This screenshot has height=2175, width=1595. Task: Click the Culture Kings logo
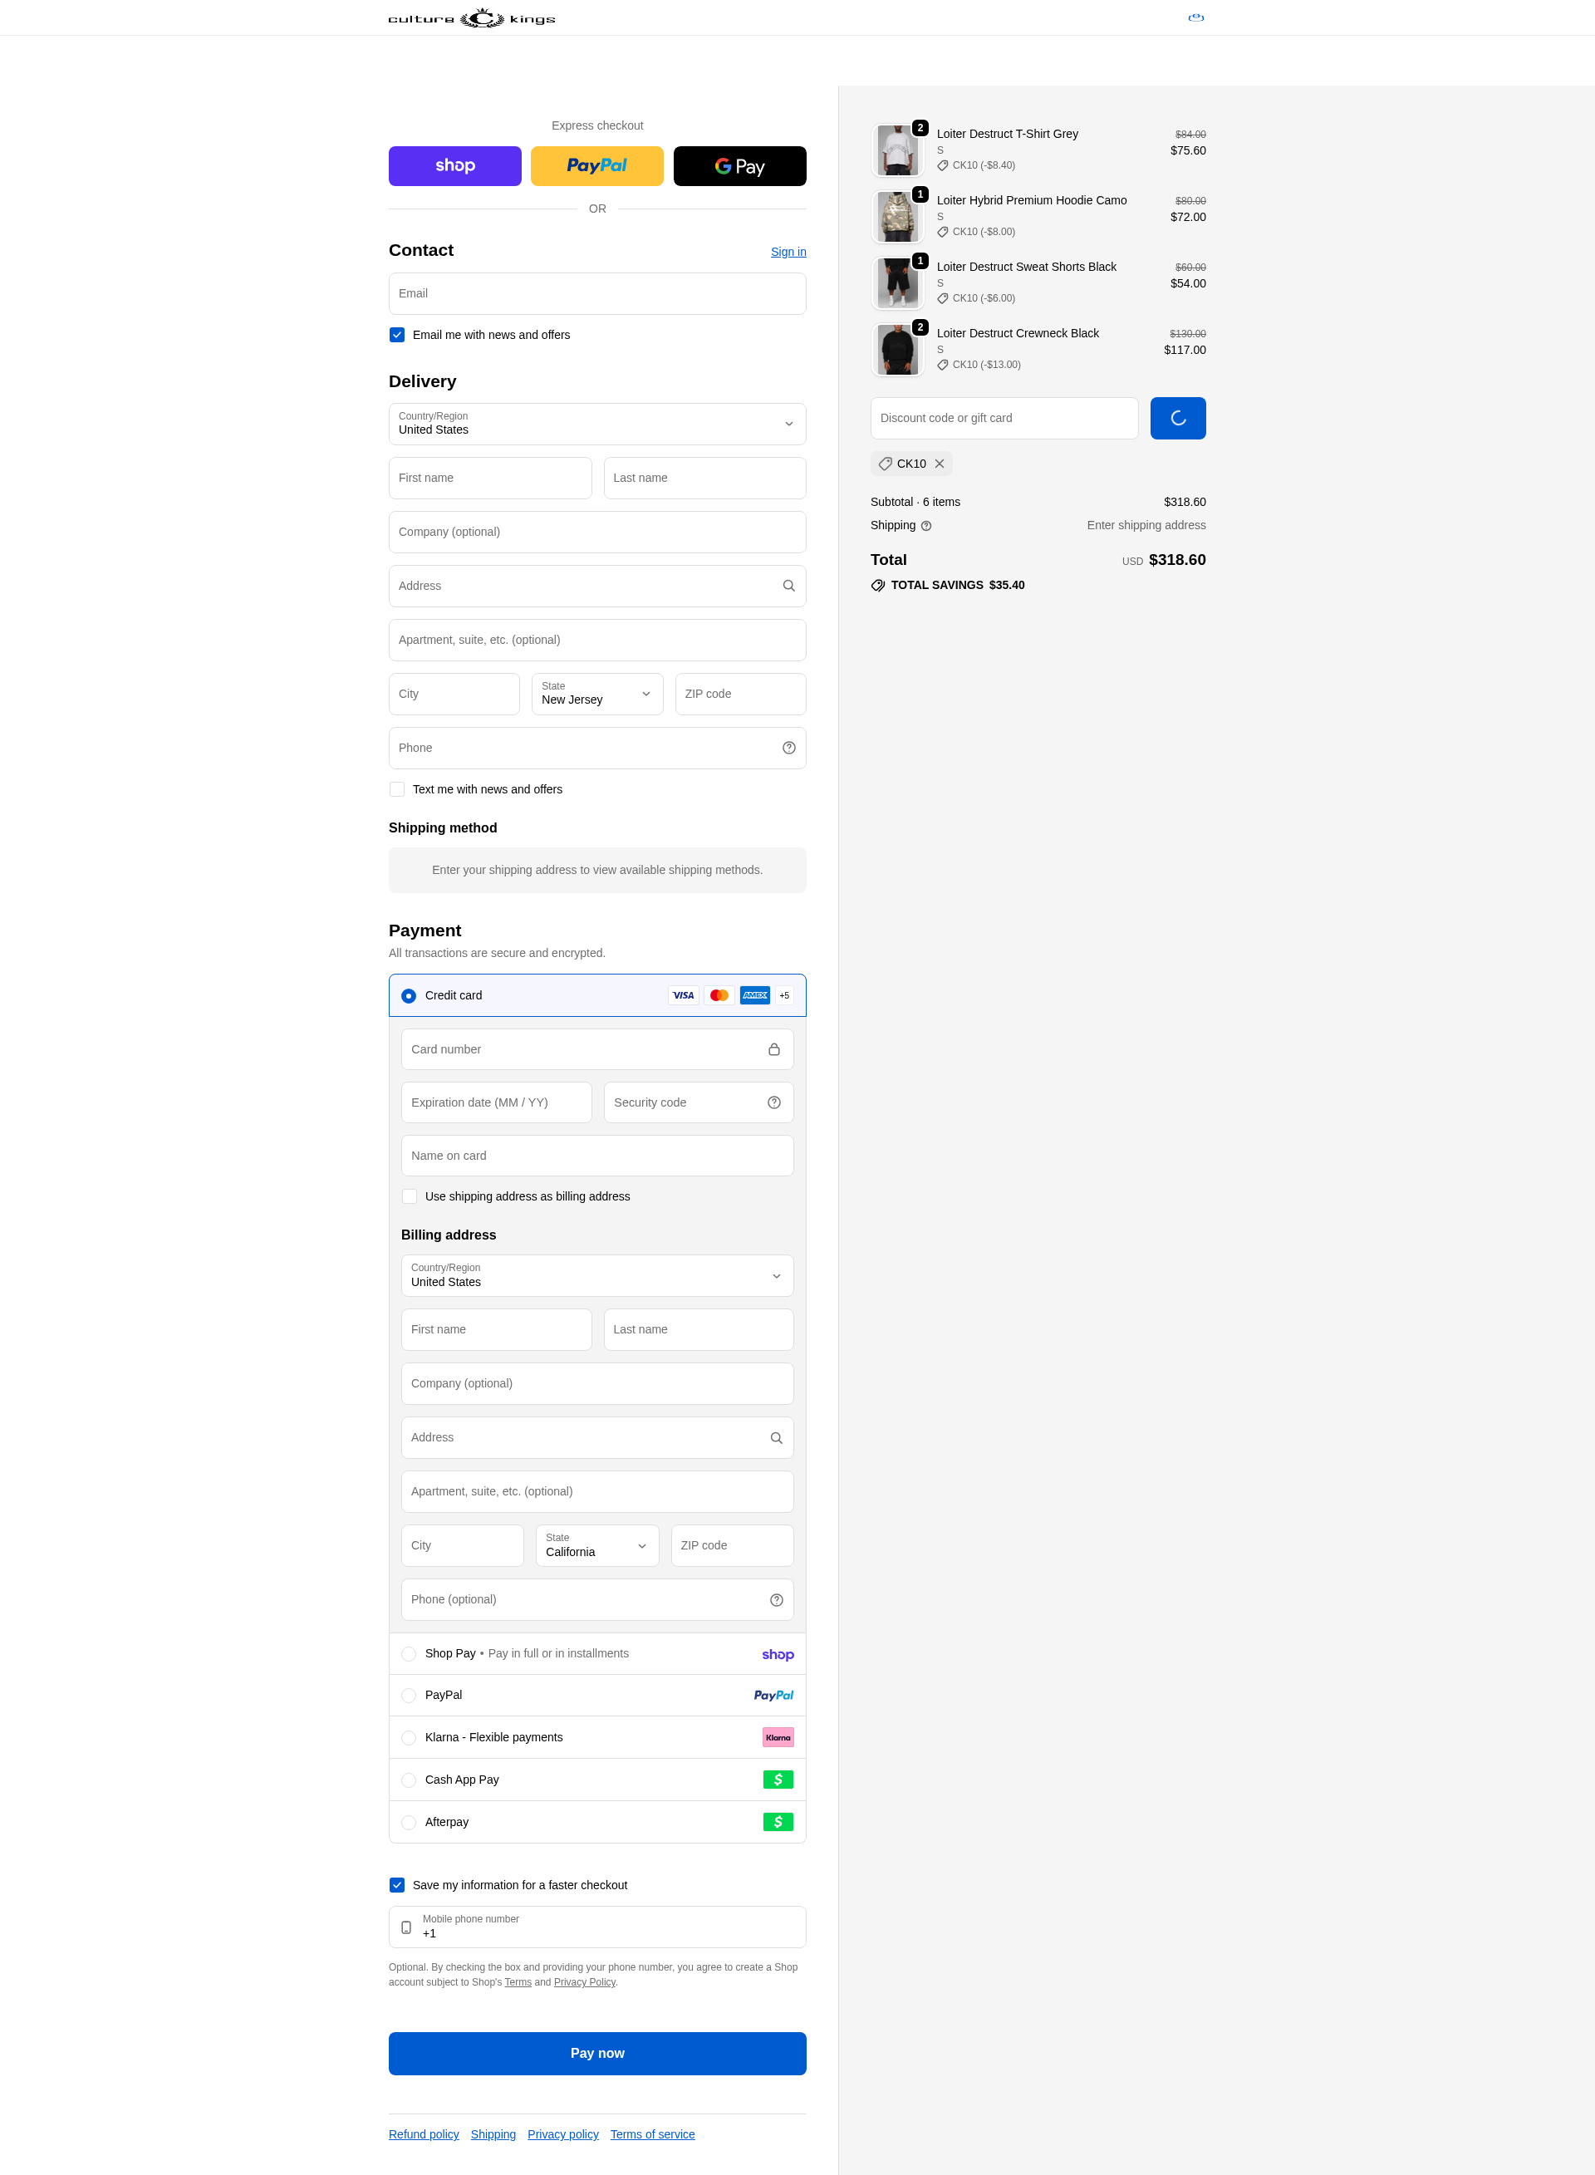tap(471, 18)
